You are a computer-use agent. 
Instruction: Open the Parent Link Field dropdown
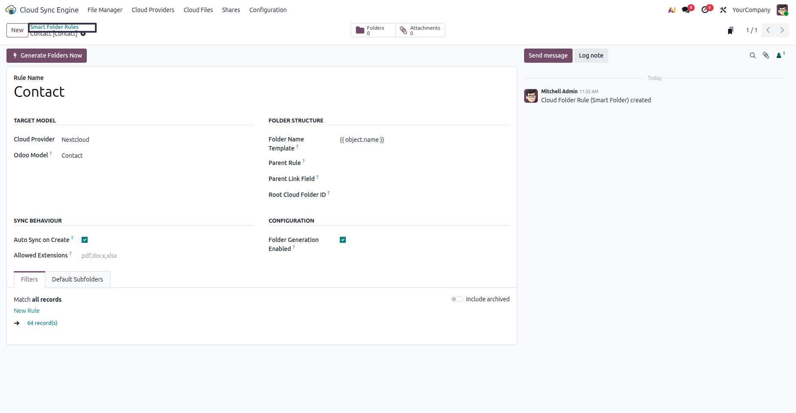tap(424, 179)
